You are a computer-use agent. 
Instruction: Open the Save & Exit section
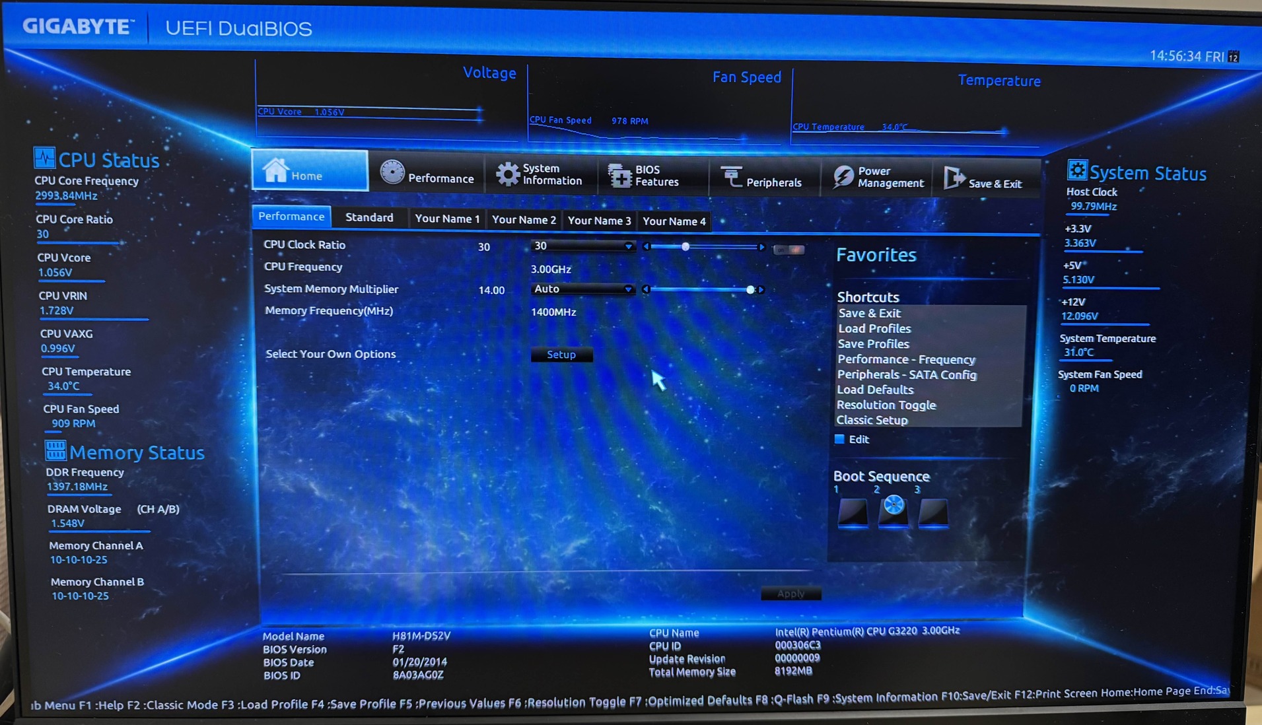985,179
